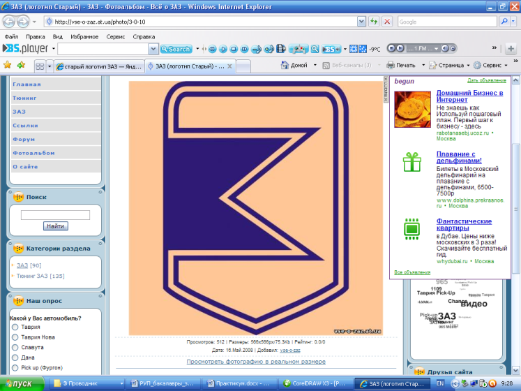Click the browser Back arrow button
This screenshot has width=521, height=391.
9,22
